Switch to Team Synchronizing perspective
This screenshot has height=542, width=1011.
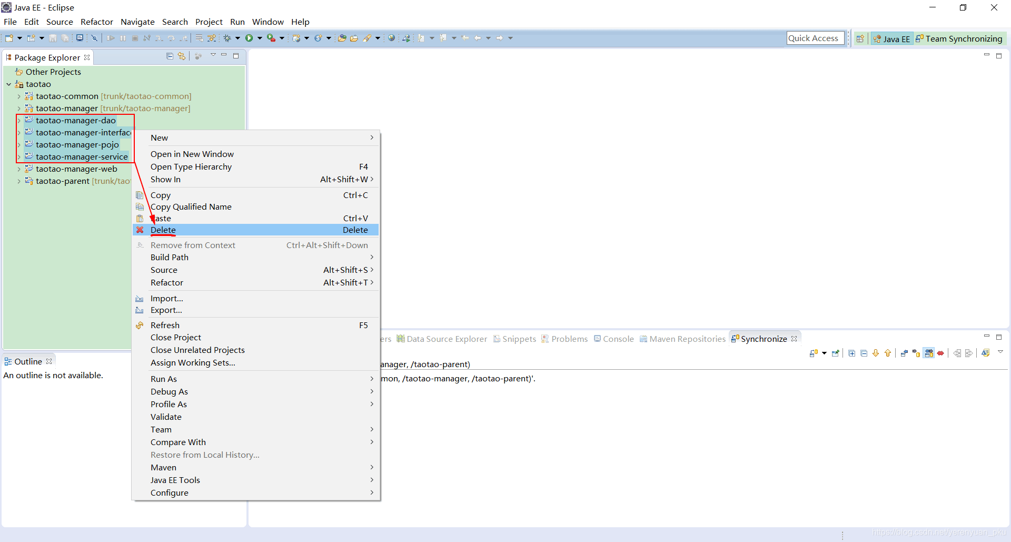[959, 38]
